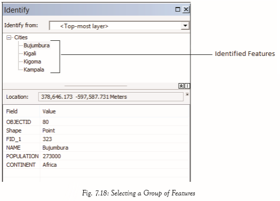Viewport: 280px width, 201px height.
Task: Select the <Top-most layer> combo box
Action: (119, 26)
